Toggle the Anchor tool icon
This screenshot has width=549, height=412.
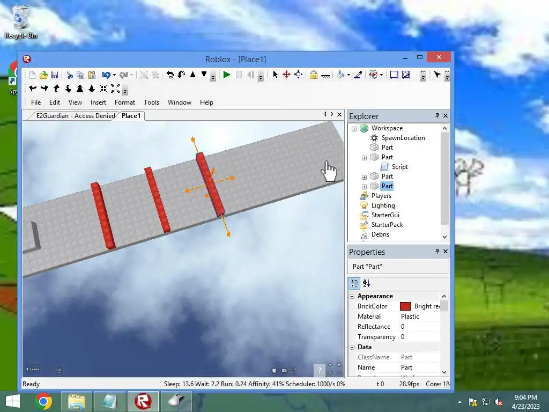(x=325, y=75)
